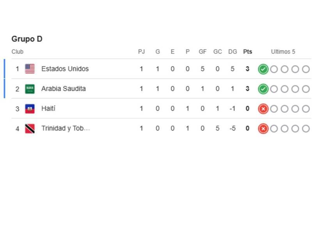Image resolution: width=312 pixels, height=234 pixels.
Task: Click Trinidad y Tobago red loss icon
Action: [263, 129]
